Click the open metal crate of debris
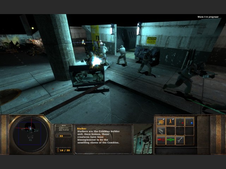The image size is (226, 169). tap(87, 76)
